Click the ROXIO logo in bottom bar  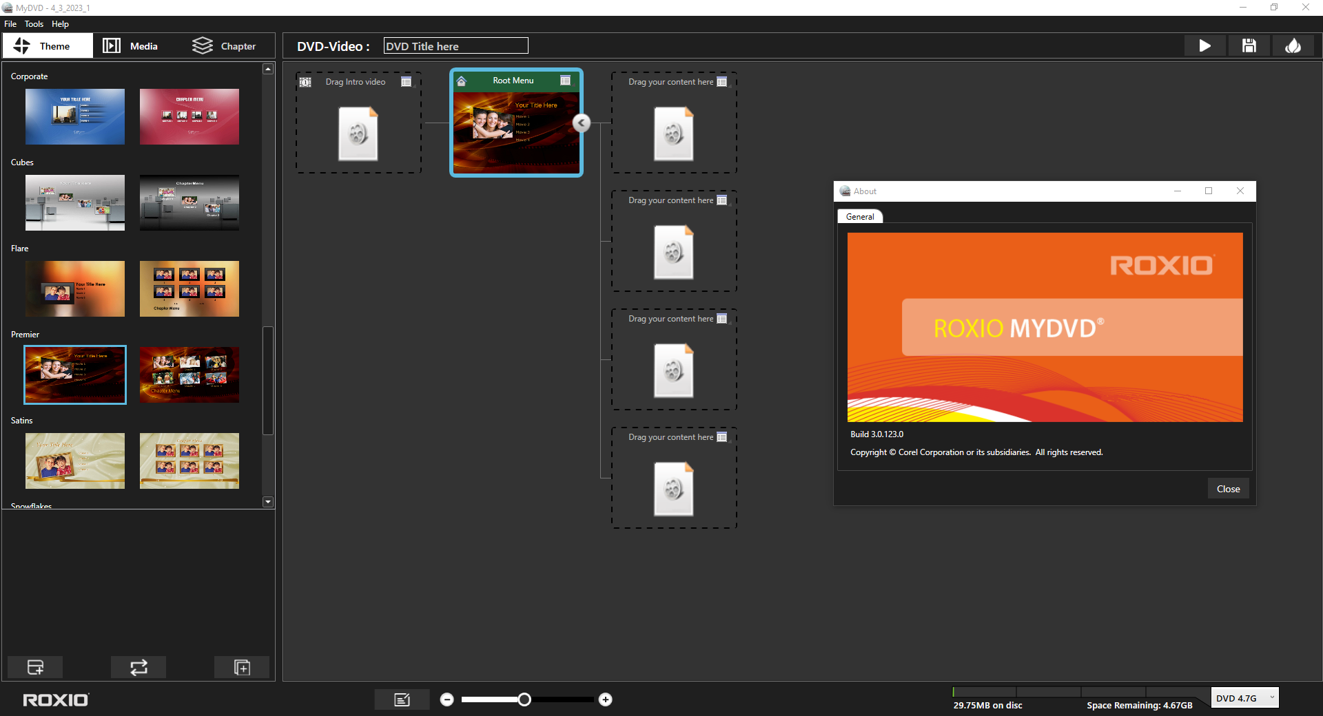pos(56,700)
